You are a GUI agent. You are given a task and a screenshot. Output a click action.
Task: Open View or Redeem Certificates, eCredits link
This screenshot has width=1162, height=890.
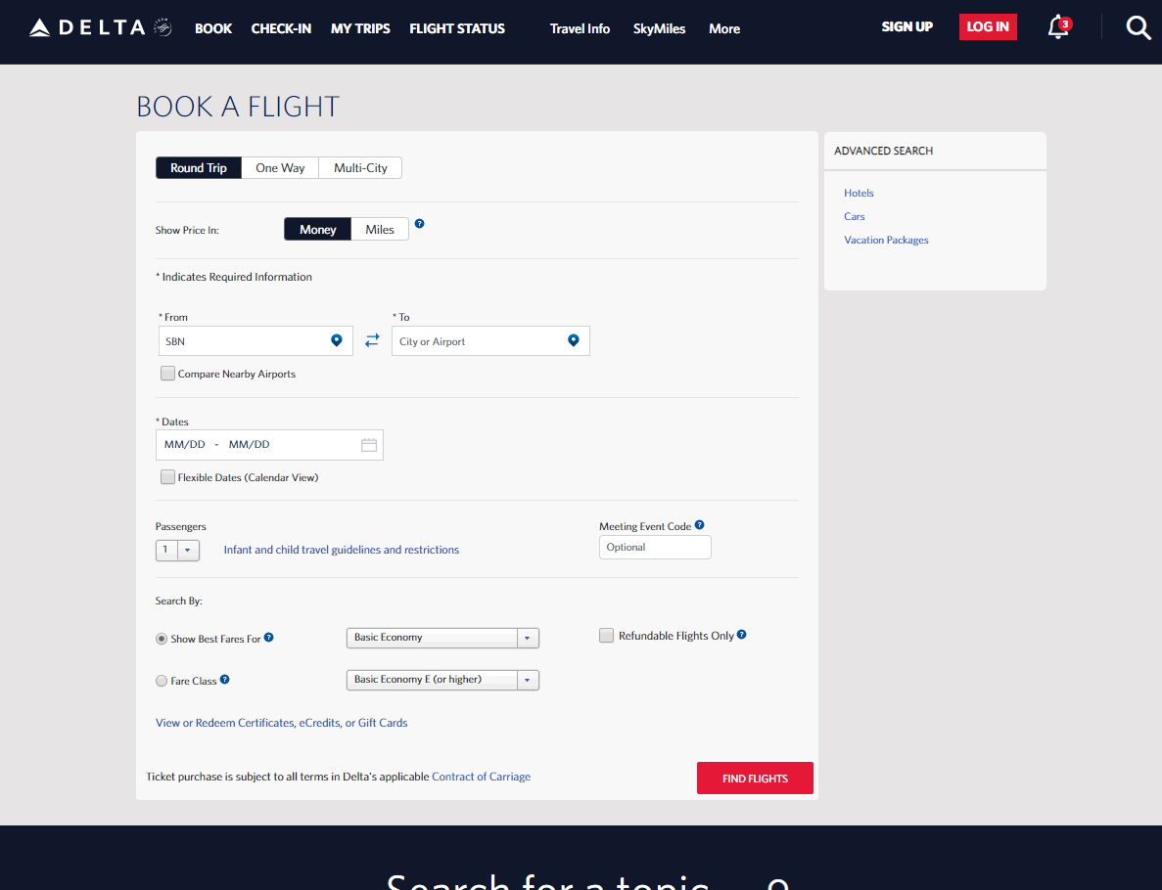pyautogui.click(x=282, y=723)
